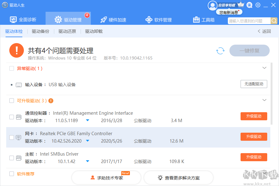Click the red 4 notification badge
This screenshot has height=186, width=279.
point(87,15)
